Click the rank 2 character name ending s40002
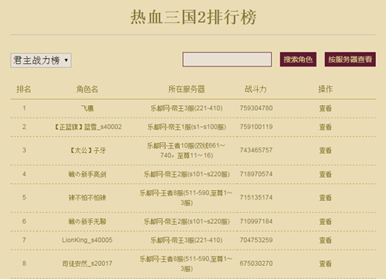Image resolution: width=386 pixels, height=279 pixels. [87, 127]
